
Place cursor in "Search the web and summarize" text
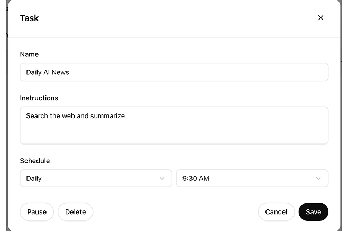pos(75,115)
